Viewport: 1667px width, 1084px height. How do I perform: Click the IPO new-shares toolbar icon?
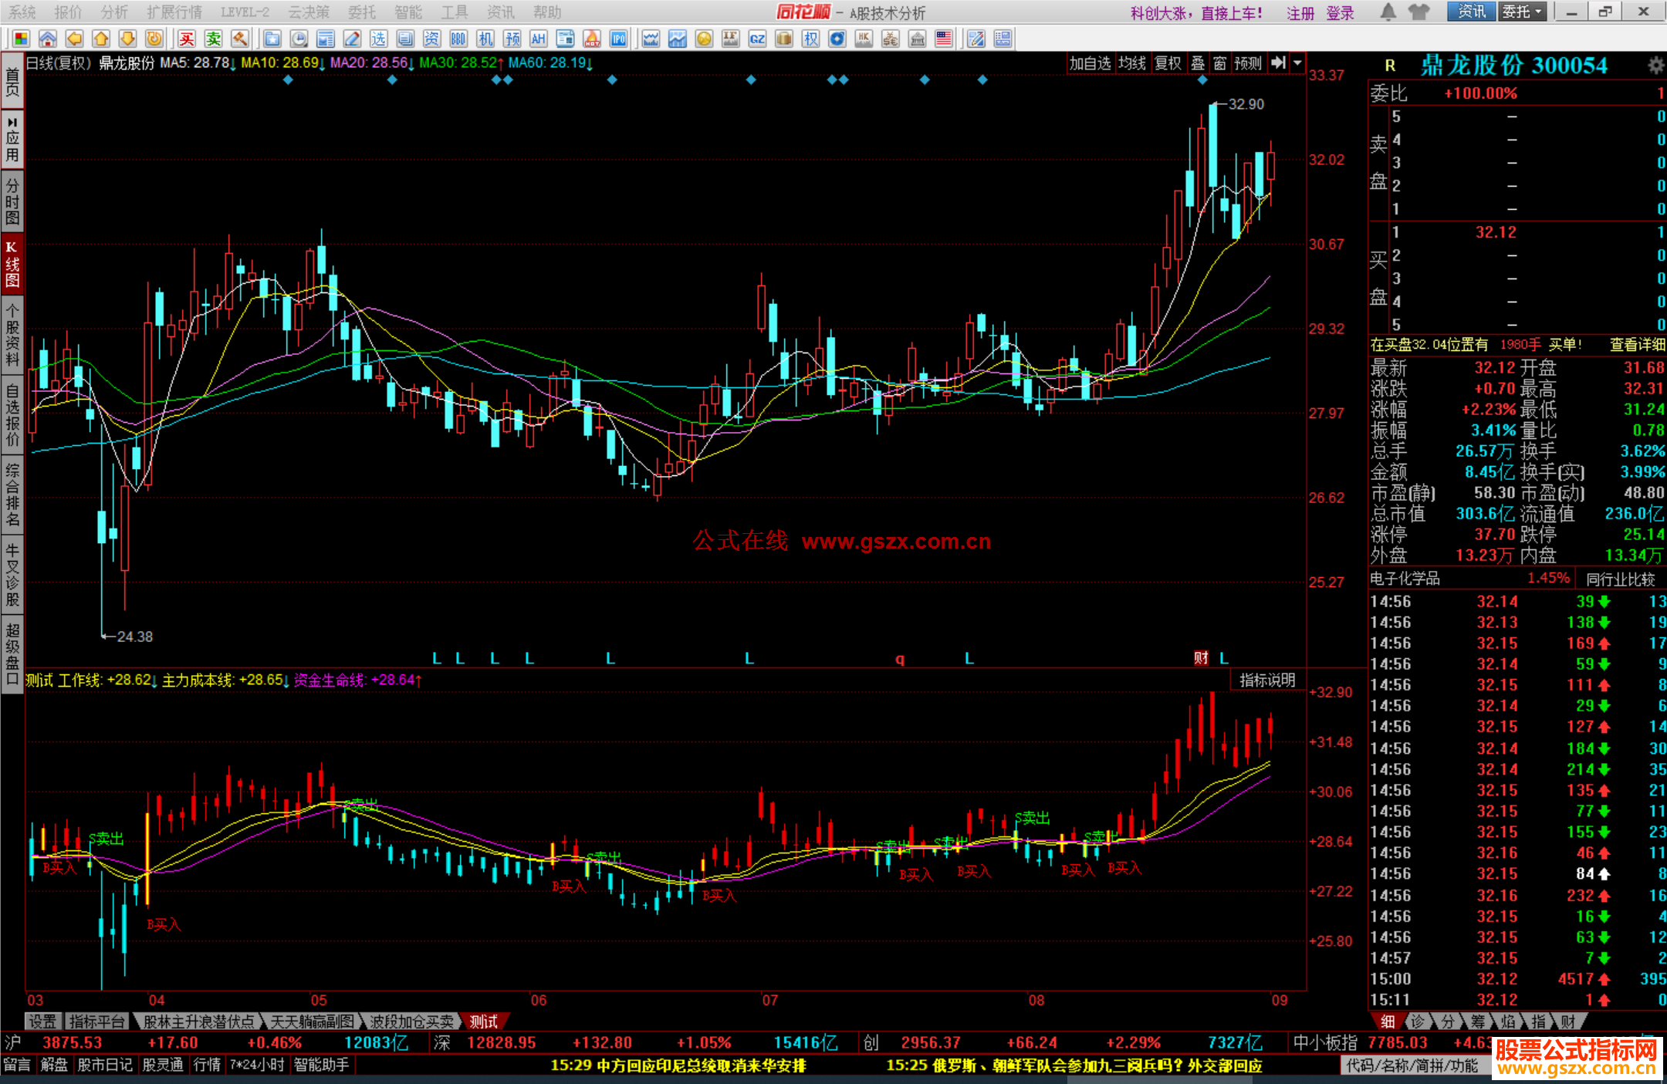618,39
